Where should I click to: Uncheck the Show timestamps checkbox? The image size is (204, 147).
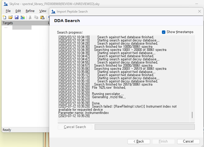(164, 32)
